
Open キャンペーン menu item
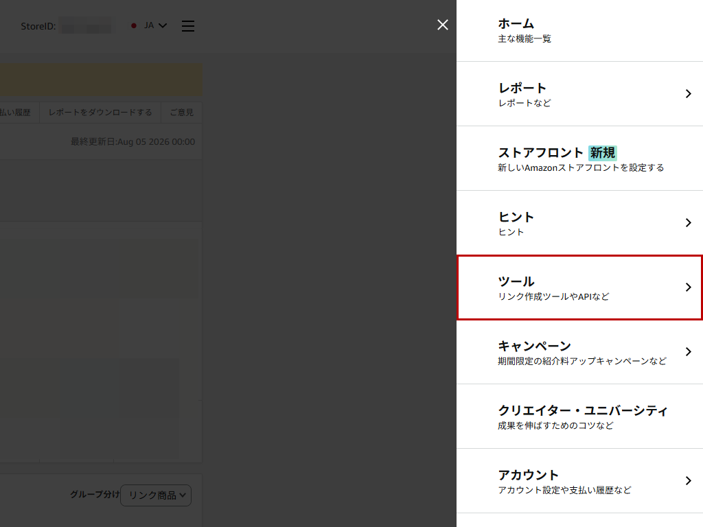point(579,352)
